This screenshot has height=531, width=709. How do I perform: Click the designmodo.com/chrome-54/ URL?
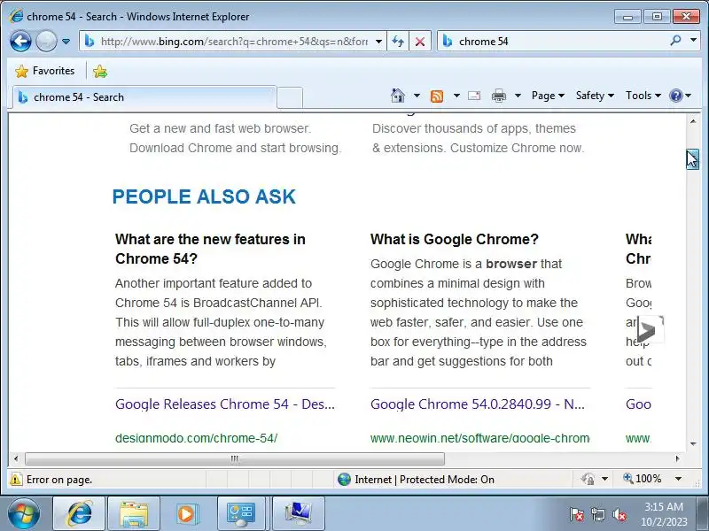pyautogui.click(x=196, y=438)
